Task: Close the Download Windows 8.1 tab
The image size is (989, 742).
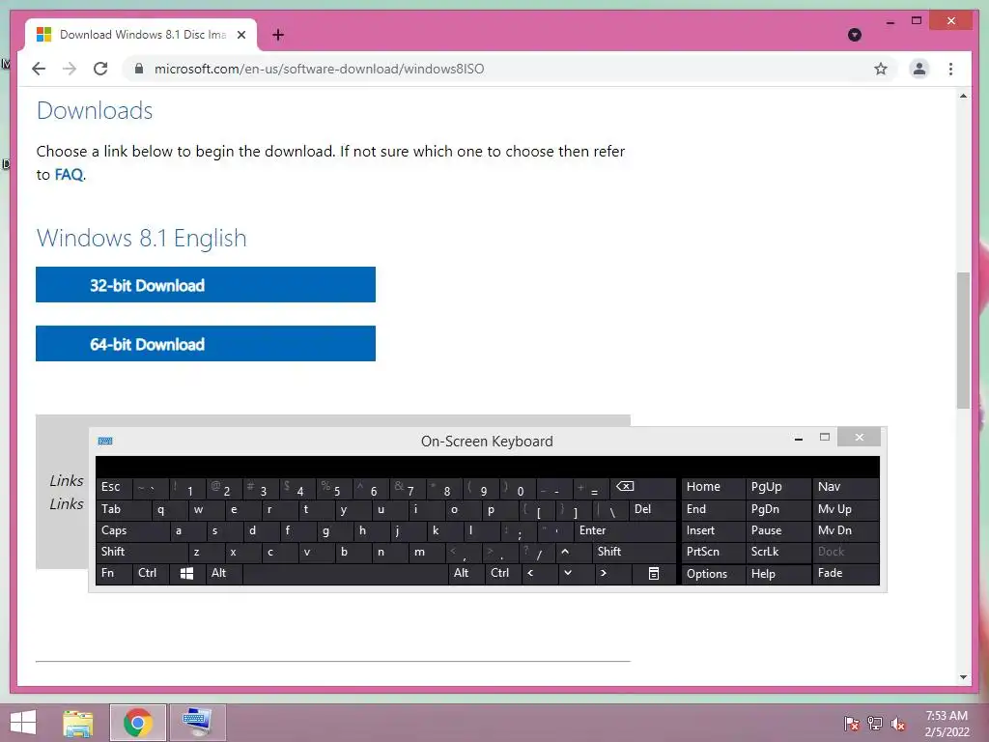Action: (x=240, y=35)
